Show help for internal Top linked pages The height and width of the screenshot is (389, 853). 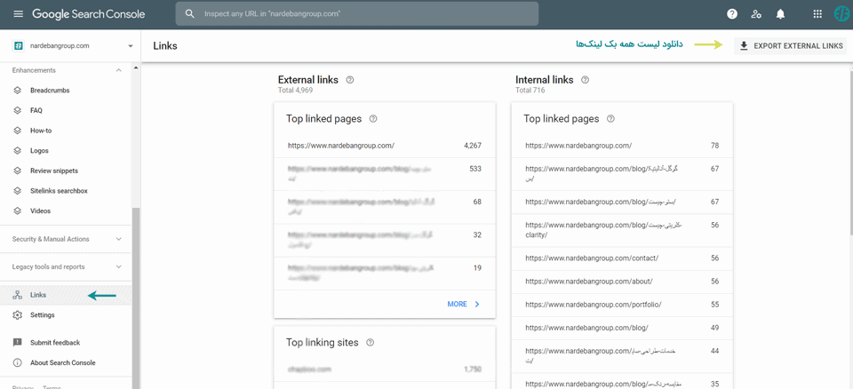tap(610, 119)
